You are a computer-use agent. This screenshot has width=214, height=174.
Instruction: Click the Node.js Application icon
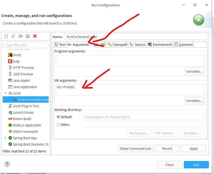pyautogui.click(x=10, y=125)
